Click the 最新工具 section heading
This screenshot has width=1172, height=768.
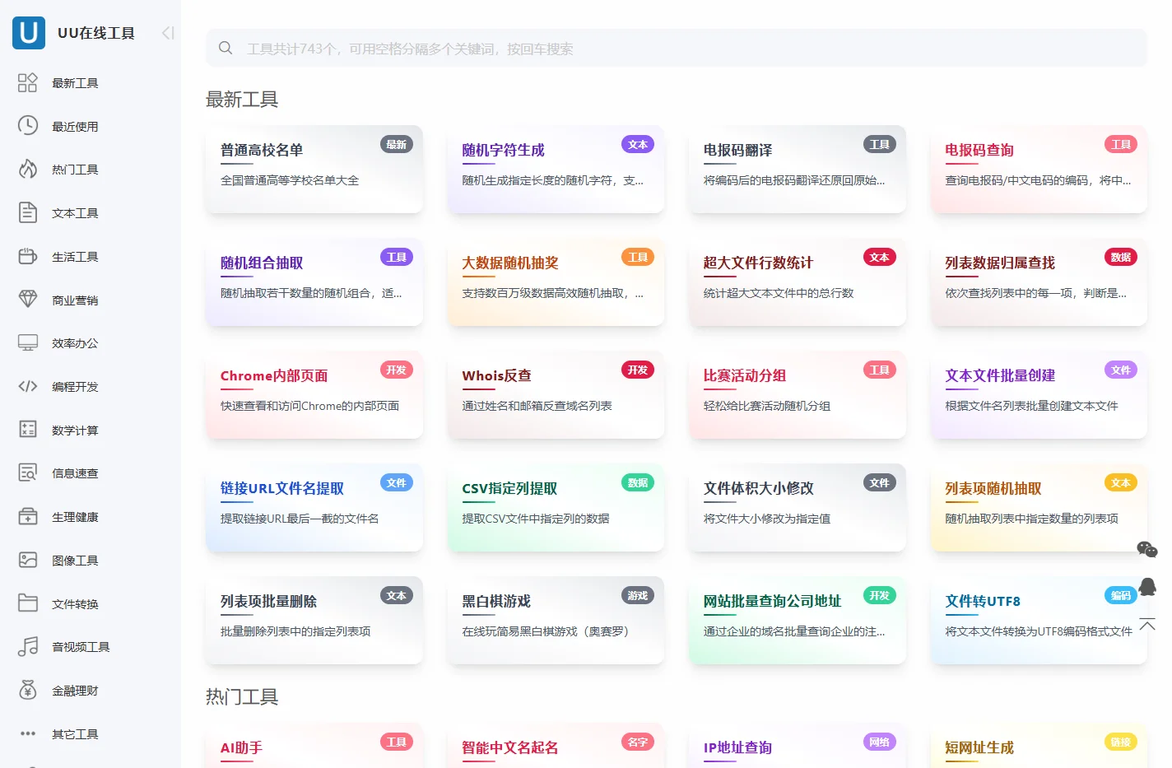click(242, 100)
